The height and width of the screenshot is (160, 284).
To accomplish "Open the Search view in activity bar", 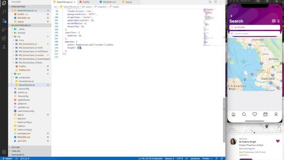I will [x=4, y=12].
